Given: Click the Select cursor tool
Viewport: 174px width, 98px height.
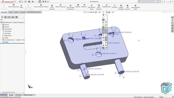Looking at the screenshot, I should 40,2.
